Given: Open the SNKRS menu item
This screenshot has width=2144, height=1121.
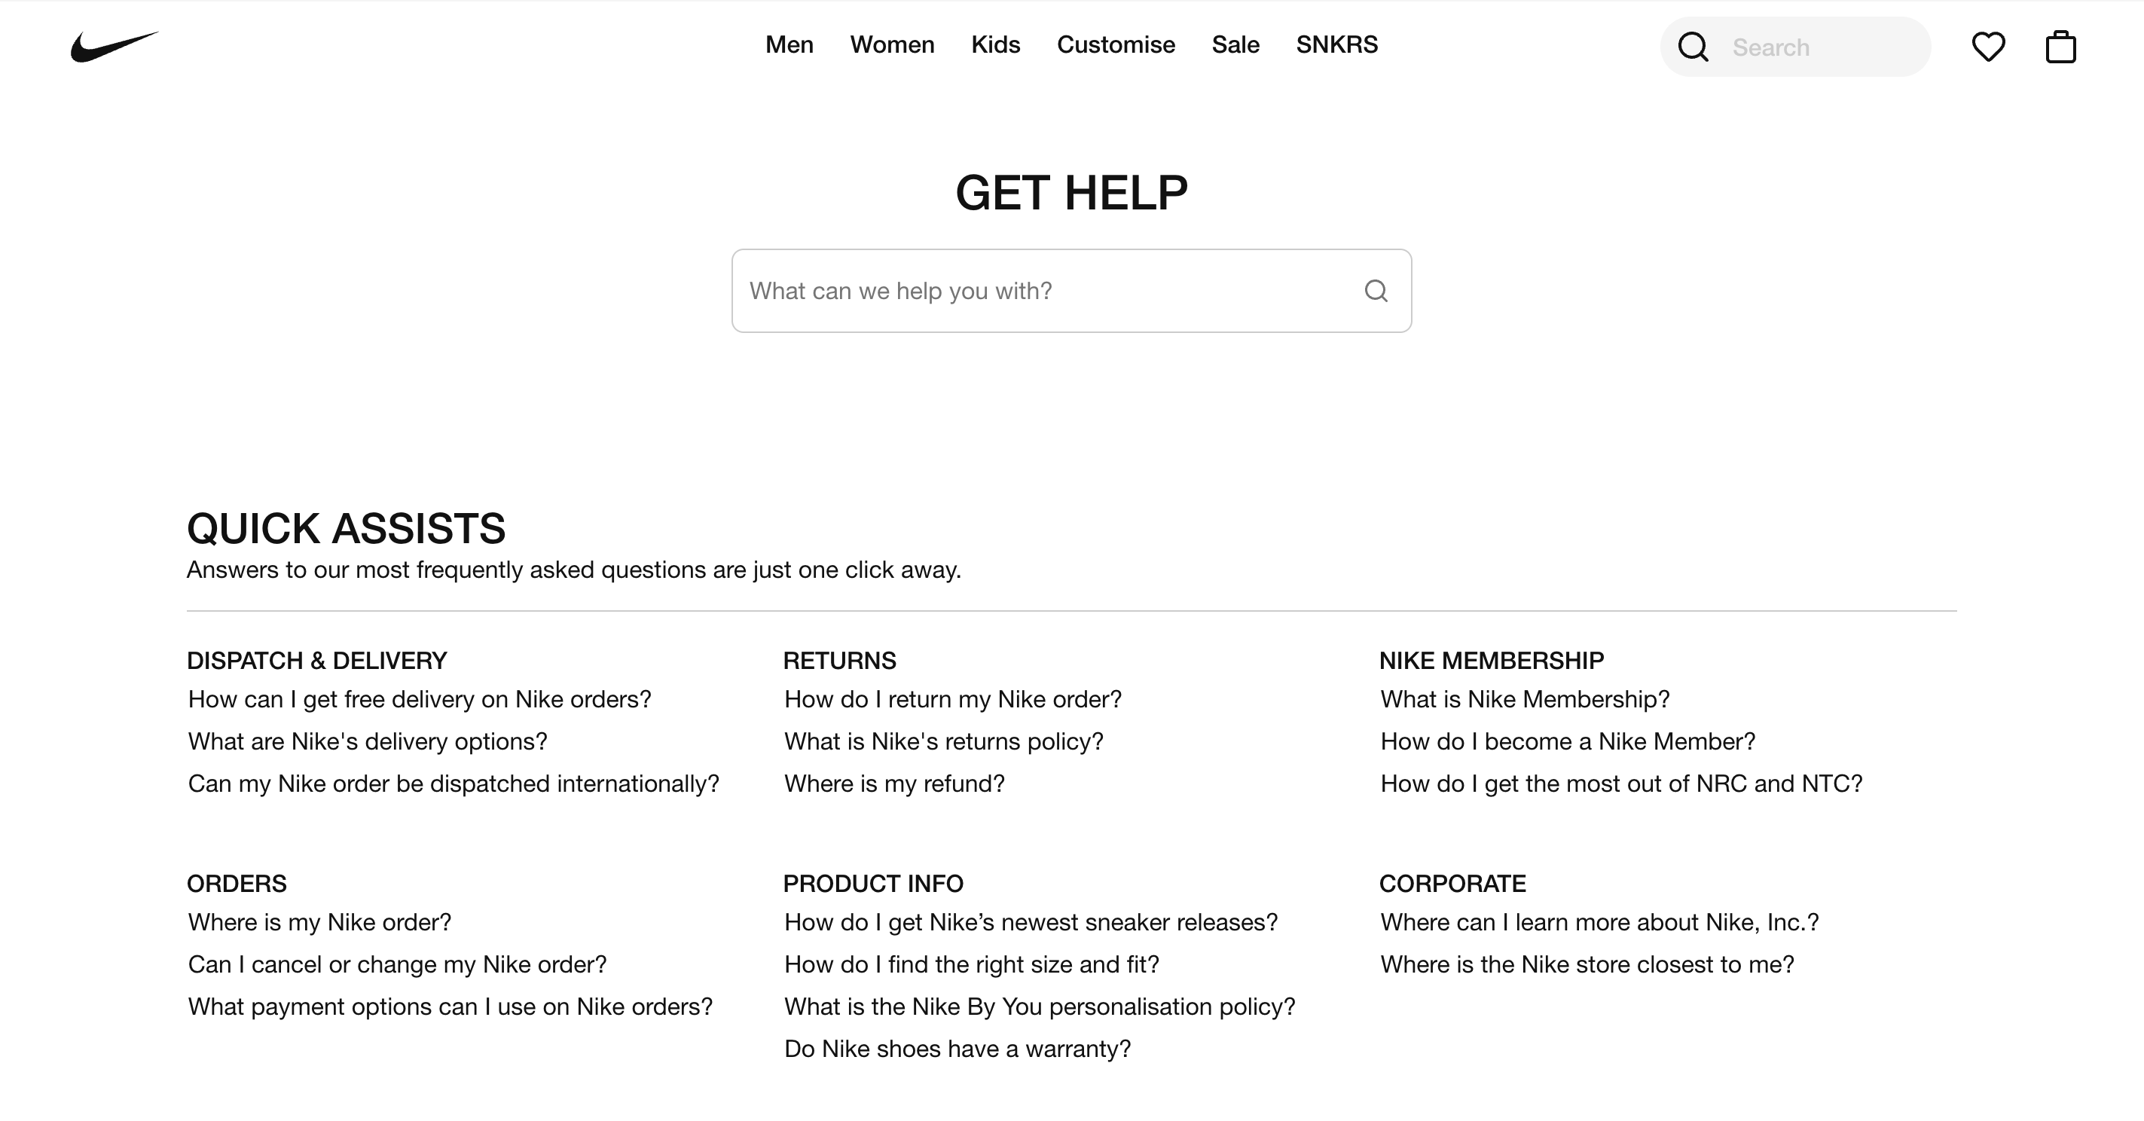Looking at the screenshot, I should point(1336,45).
